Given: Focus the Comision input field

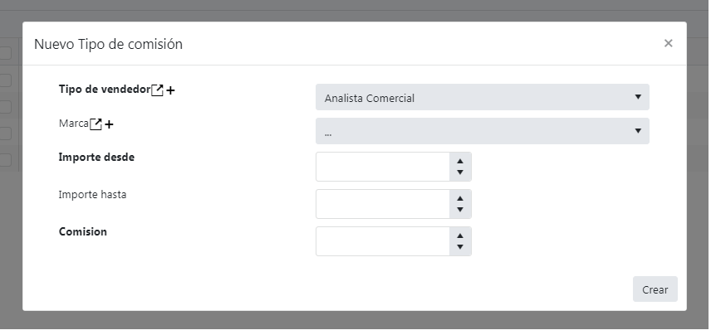Looking at the screenshot, I should coord(383,241).
